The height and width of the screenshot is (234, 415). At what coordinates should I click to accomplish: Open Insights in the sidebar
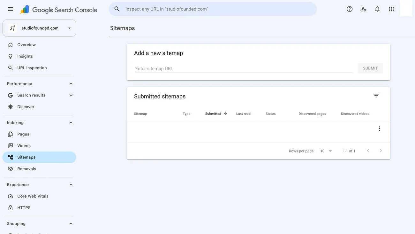coord(39,56)
